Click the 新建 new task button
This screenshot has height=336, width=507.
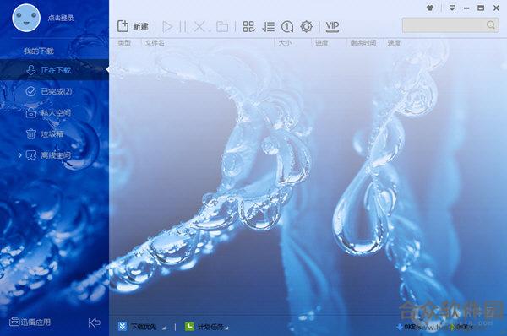pos(133,26)
